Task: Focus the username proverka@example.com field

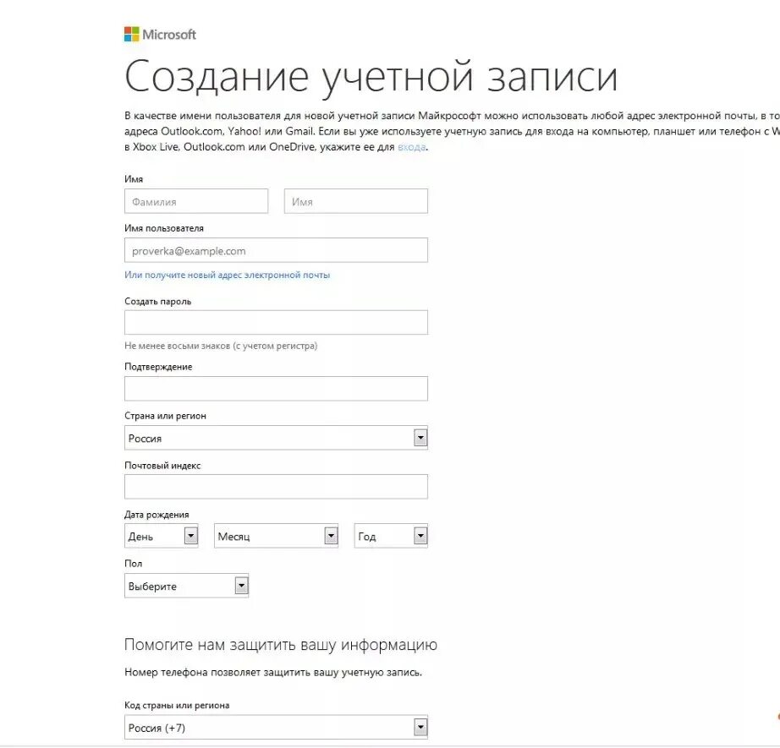Action: pyautogui.click(x=276, y=250)
